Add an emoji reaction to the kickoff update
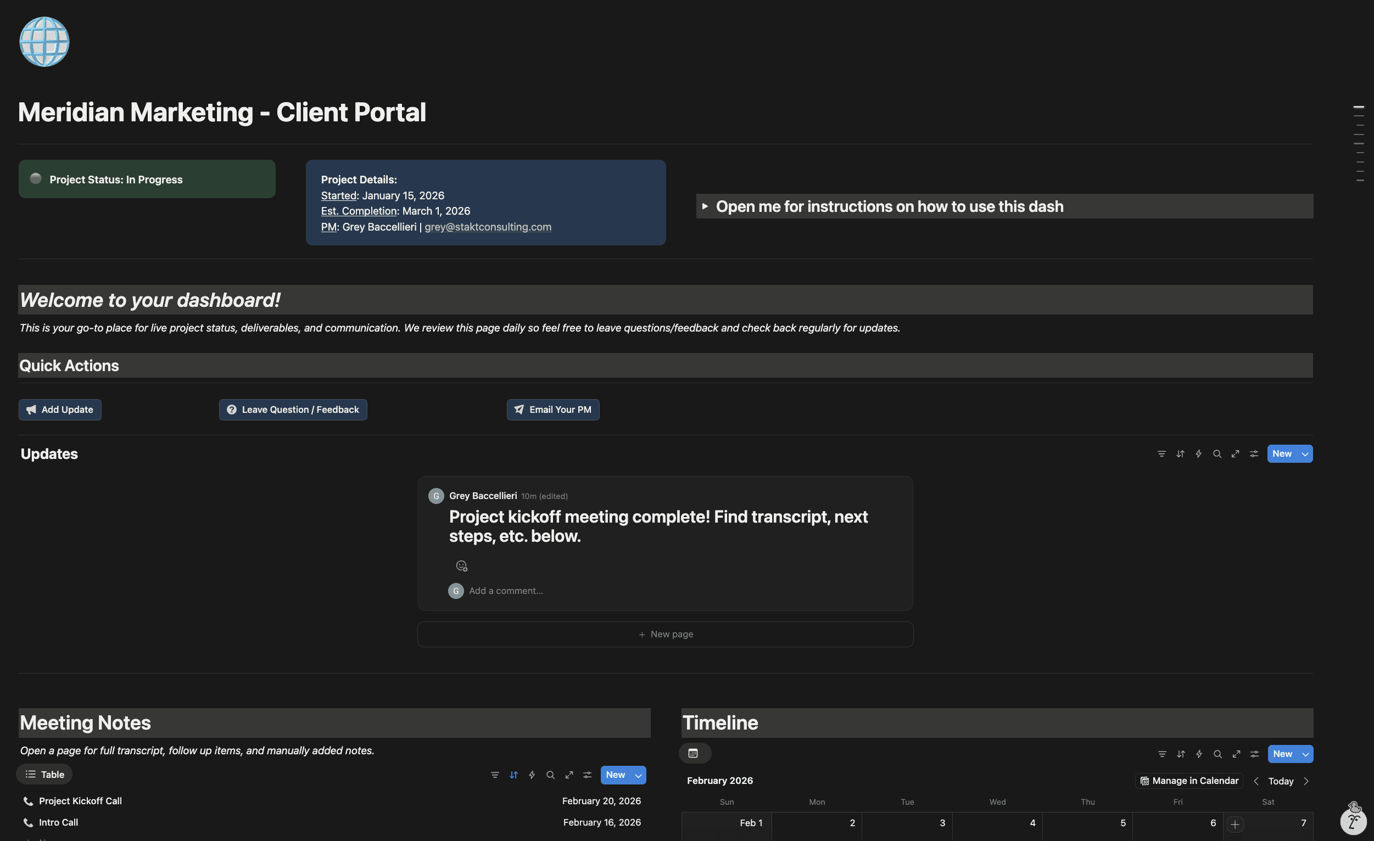 click(461, 565)
